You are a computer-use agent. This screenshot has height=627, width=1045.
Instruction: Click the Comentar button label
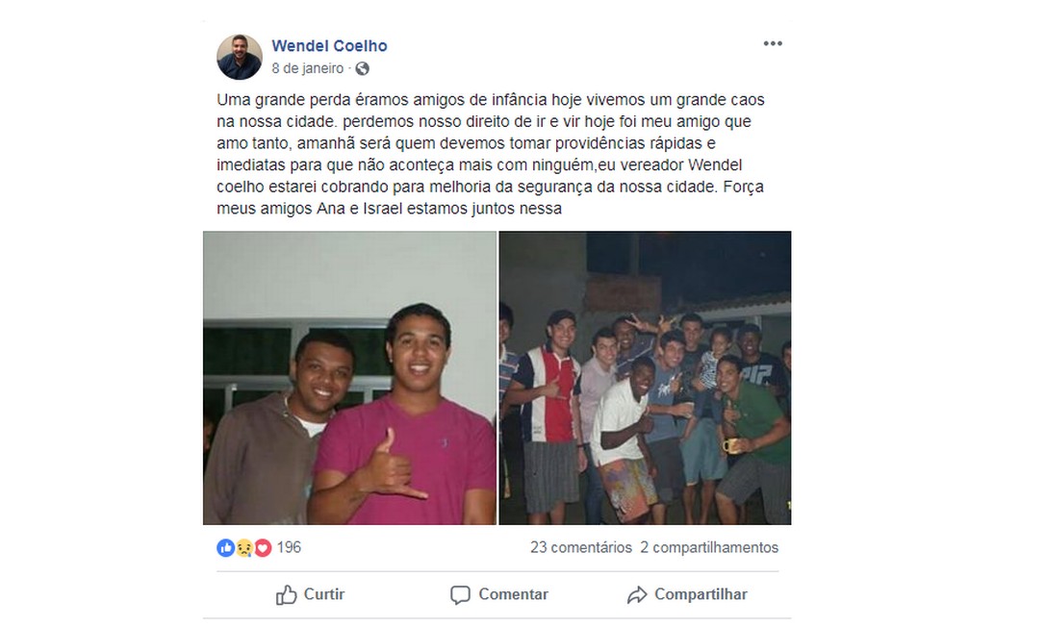(513, 594)
